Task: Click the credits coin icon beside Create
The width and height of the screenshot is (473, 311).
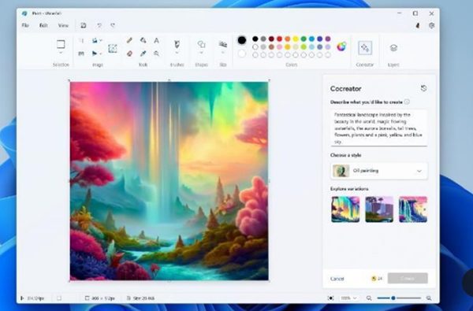Action: 374,279
